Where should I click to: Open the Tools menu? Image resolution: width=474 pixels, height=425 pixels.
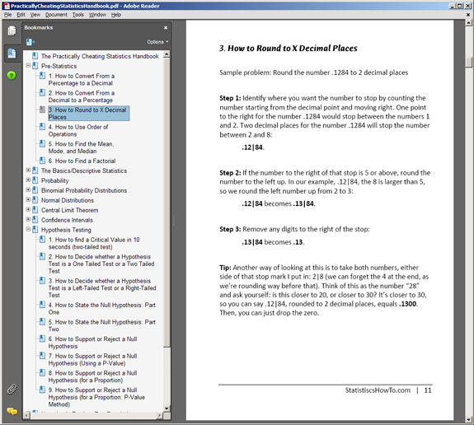click(x=78, y=15)
